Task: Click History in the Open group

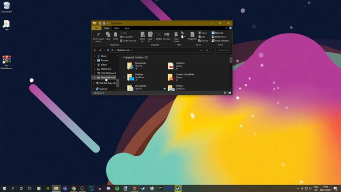Action: click(x=203, y=41)
